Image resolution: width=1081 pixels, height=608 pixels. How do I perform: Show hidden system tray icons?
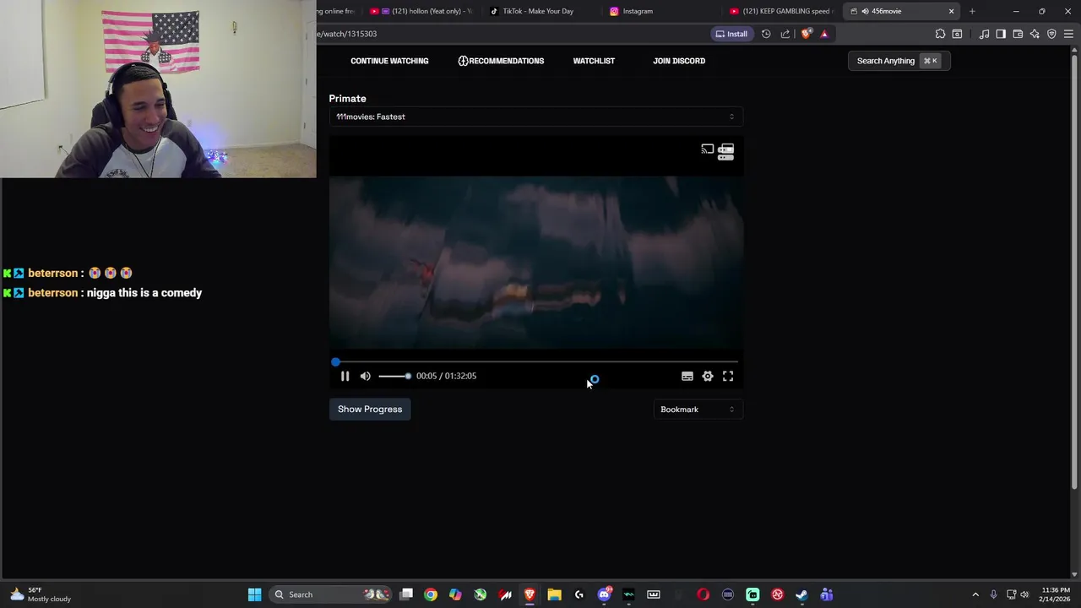coord(975,594)
